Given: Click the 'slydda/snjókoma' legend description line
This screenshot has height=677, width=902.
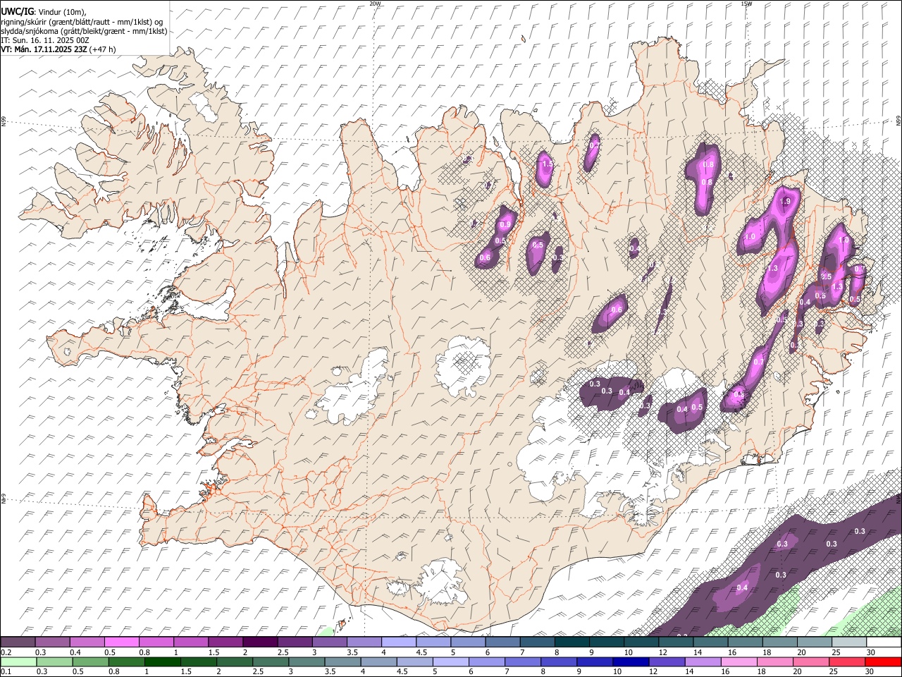Looking at the screenshot, I should click(84, 31).
